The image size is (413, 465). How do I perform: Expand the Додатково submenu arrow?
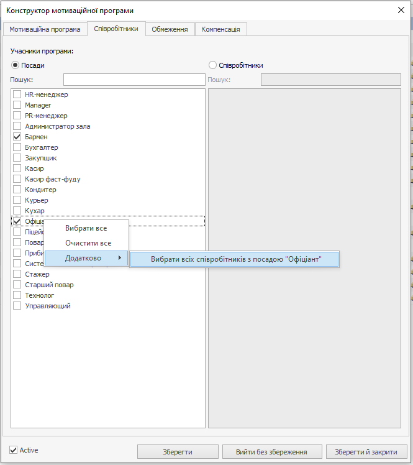tap(119, 258)
